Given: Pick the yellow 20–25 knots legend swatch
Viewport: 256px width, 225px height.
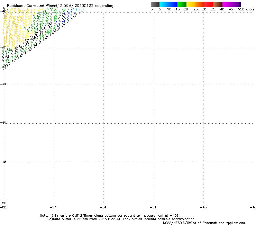Looking at the screenshot, I should [191, 4].
